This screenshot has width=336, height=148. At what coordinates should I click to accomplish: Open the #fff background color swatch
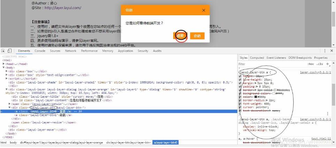[274, 93]
